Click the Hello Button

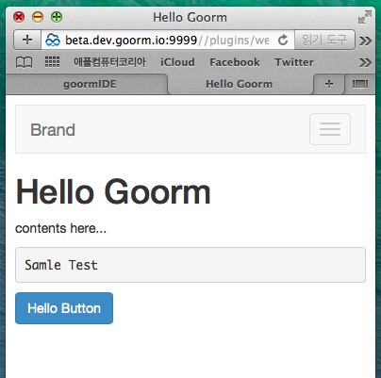[x=64, y=308]
